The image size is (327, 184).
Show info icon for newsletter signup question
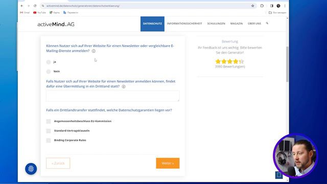point(94,51)
